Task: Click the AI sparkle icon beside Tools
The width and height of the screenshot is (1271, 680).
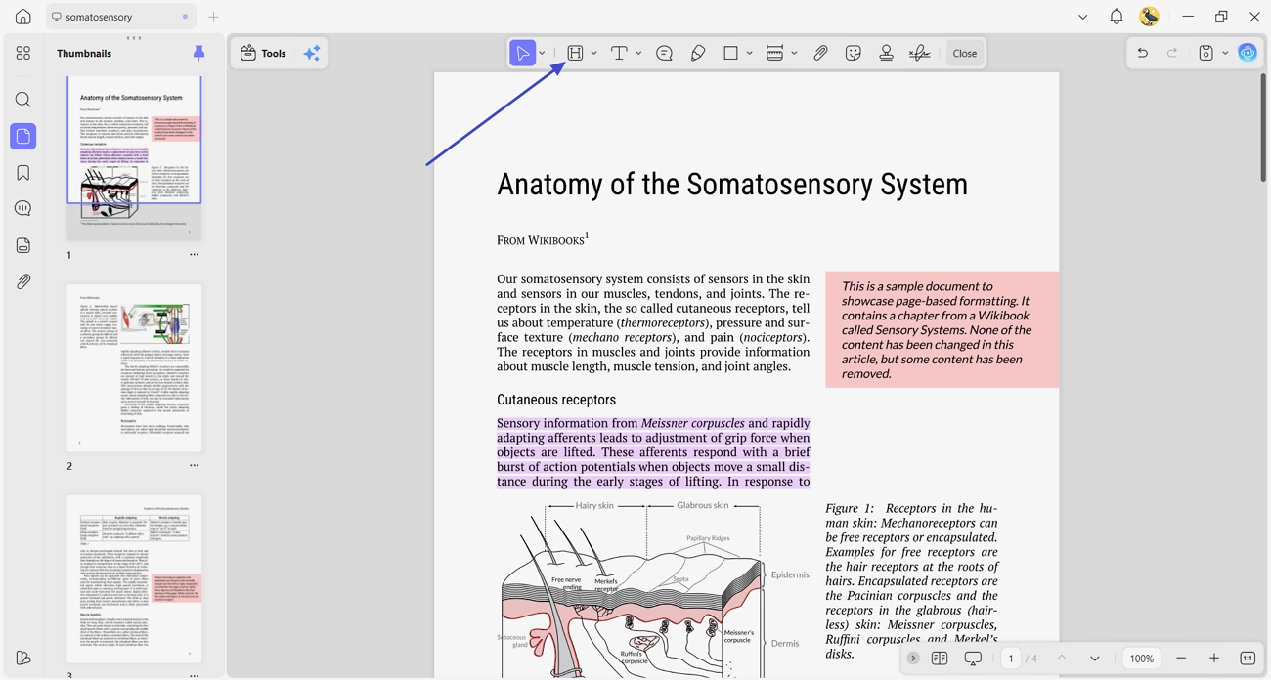Action: [x=312, y=54]
